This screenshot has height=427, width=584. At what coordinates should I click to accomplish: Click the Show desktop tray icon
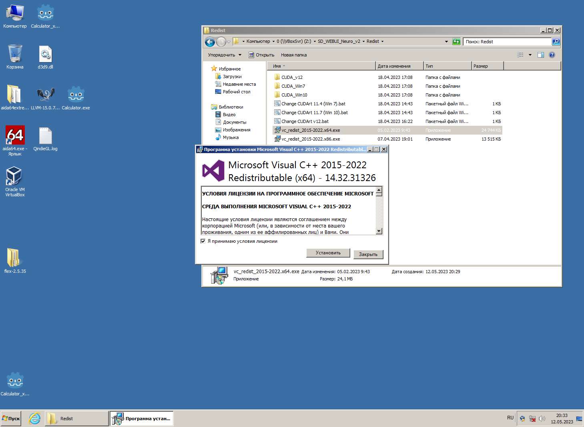click(579, 419)
